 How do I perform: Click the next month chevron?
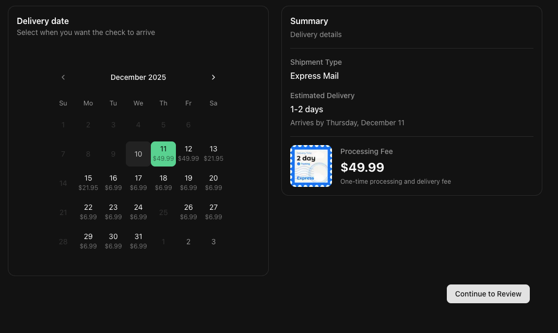(213, 77)
